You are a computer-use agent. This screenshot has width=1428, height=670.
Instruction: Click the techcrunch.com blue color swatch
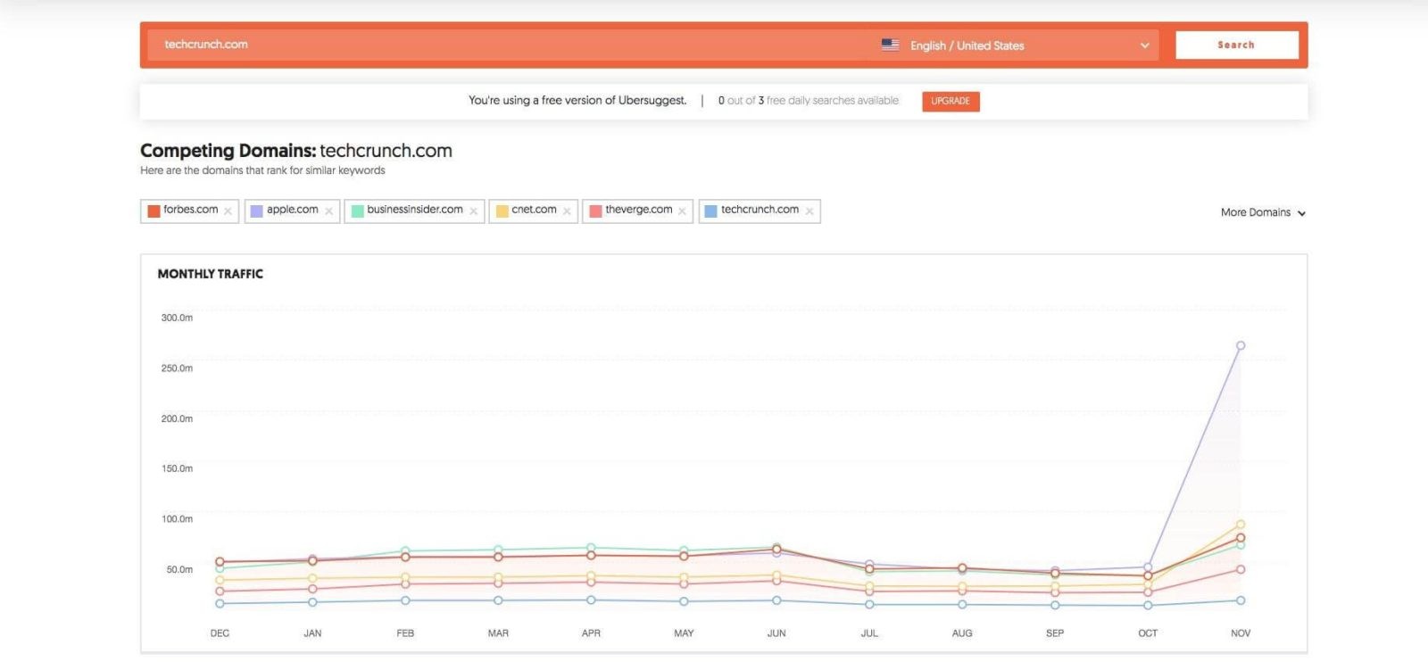tap(711, 211)
